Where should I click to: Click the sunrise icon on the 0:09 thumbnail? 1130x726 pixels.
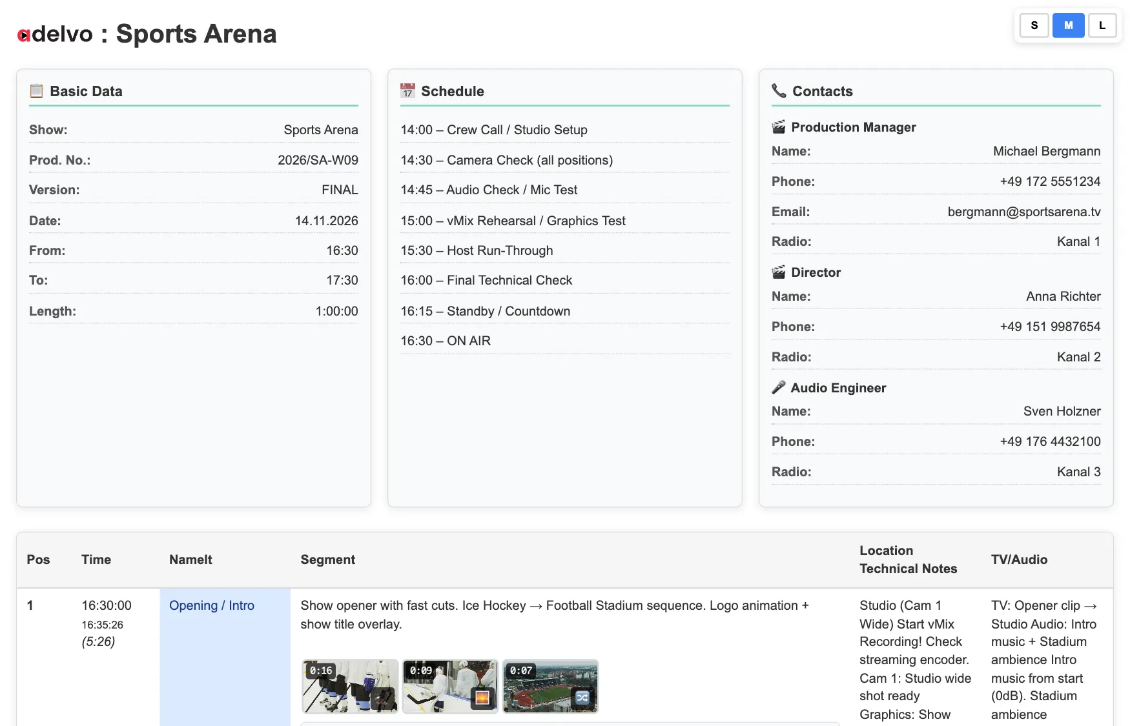tap(482, 697)
